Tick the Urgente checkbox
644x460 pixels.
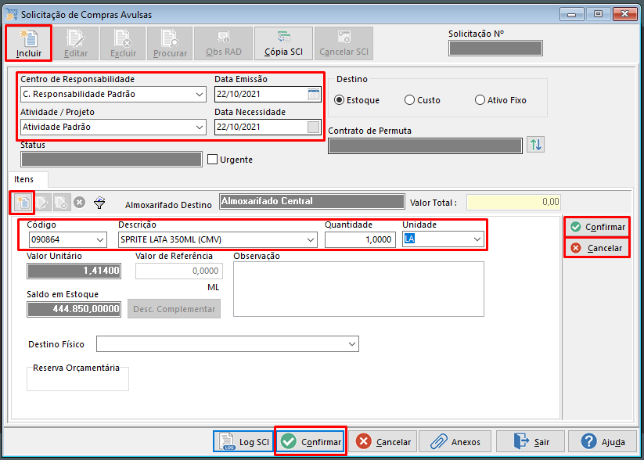point(212,160)
